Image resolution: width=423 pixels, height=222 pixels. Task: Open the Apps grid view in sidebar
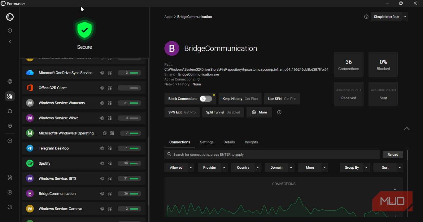[x=10, y=96]
